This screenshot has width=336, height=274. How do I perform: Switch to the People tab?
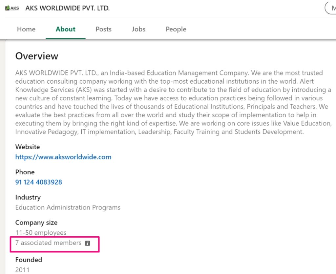pyautogui.click(x=176, y=29)
